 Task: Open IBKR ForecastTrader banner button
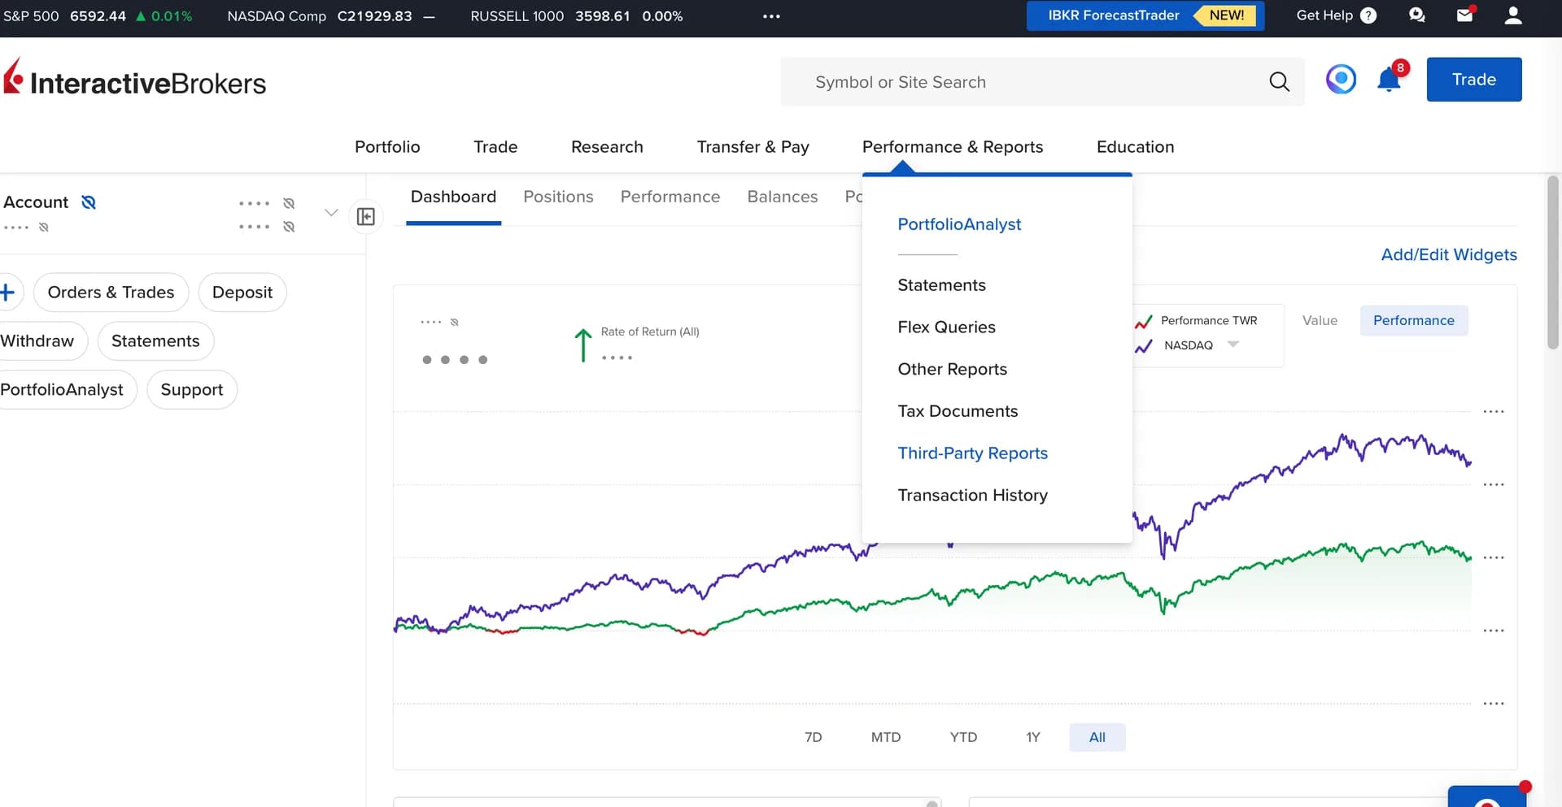(1145, 15)
